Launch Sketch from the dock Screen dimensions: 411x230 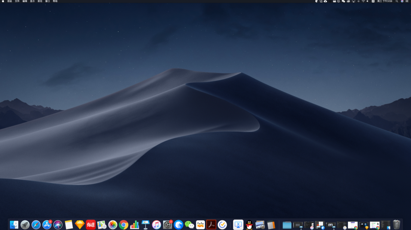80,224
